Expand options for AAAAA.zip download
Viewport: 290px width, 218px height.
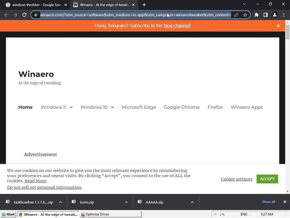coord(192,202)
